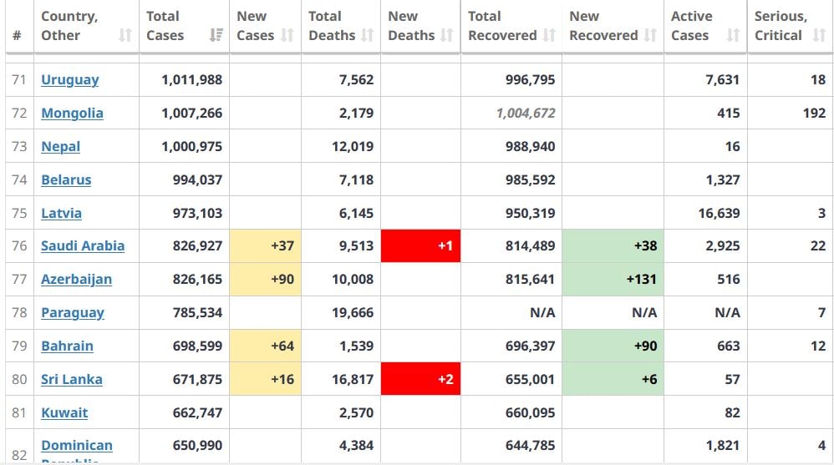Select Mongolia total cases 1,007,266
The image size is (834, 465).
[x=191, y=114]
